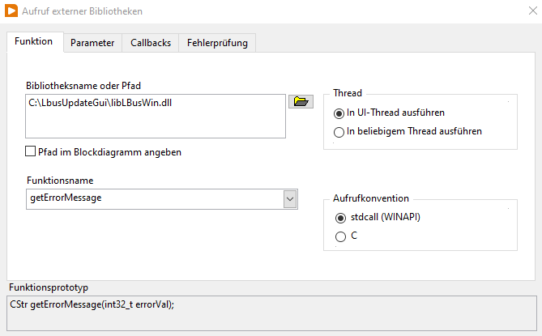Click the LabVIEW icon in title bar
The height and width of the screenshot is (336, 542).
(12, 12)
